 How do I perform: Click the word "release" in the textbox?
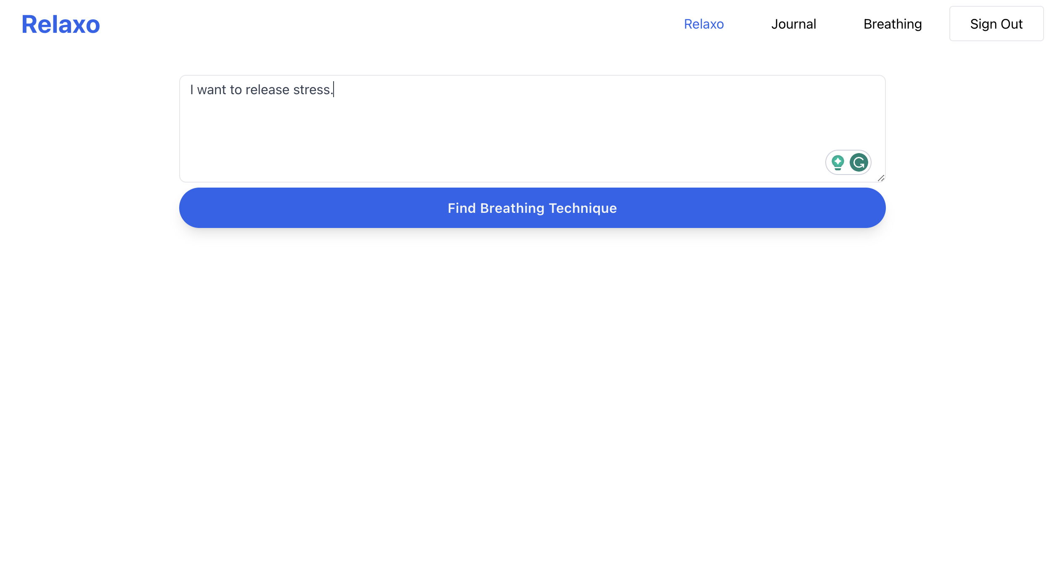tap(267, 90)
